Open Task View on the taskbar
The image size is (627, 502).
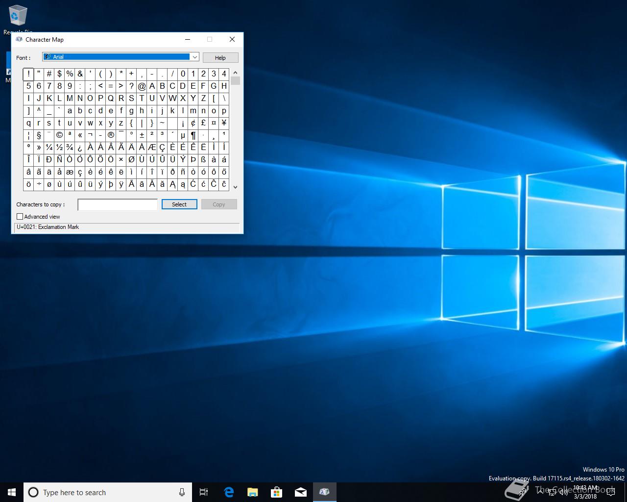pos(204,492)
